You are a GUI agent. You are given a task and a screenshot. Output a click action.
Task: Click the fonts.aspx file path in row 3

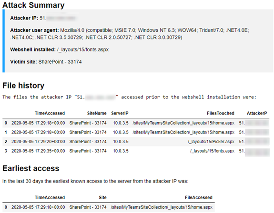click(212, 151)
